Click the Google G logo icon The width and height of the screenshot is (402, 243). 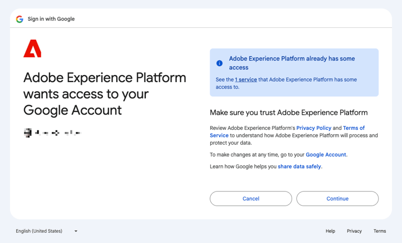pyautogui.click(x=19, y=19)
